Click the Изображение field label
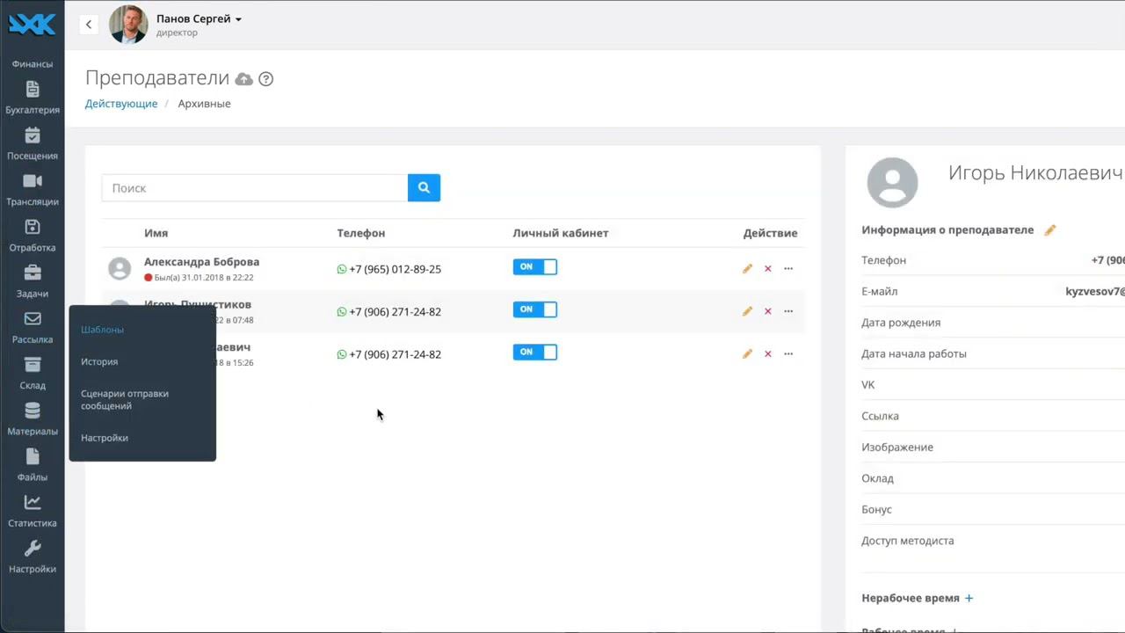Image resolution: width=1125 pixels, height=633 pixels. [897, 447]
